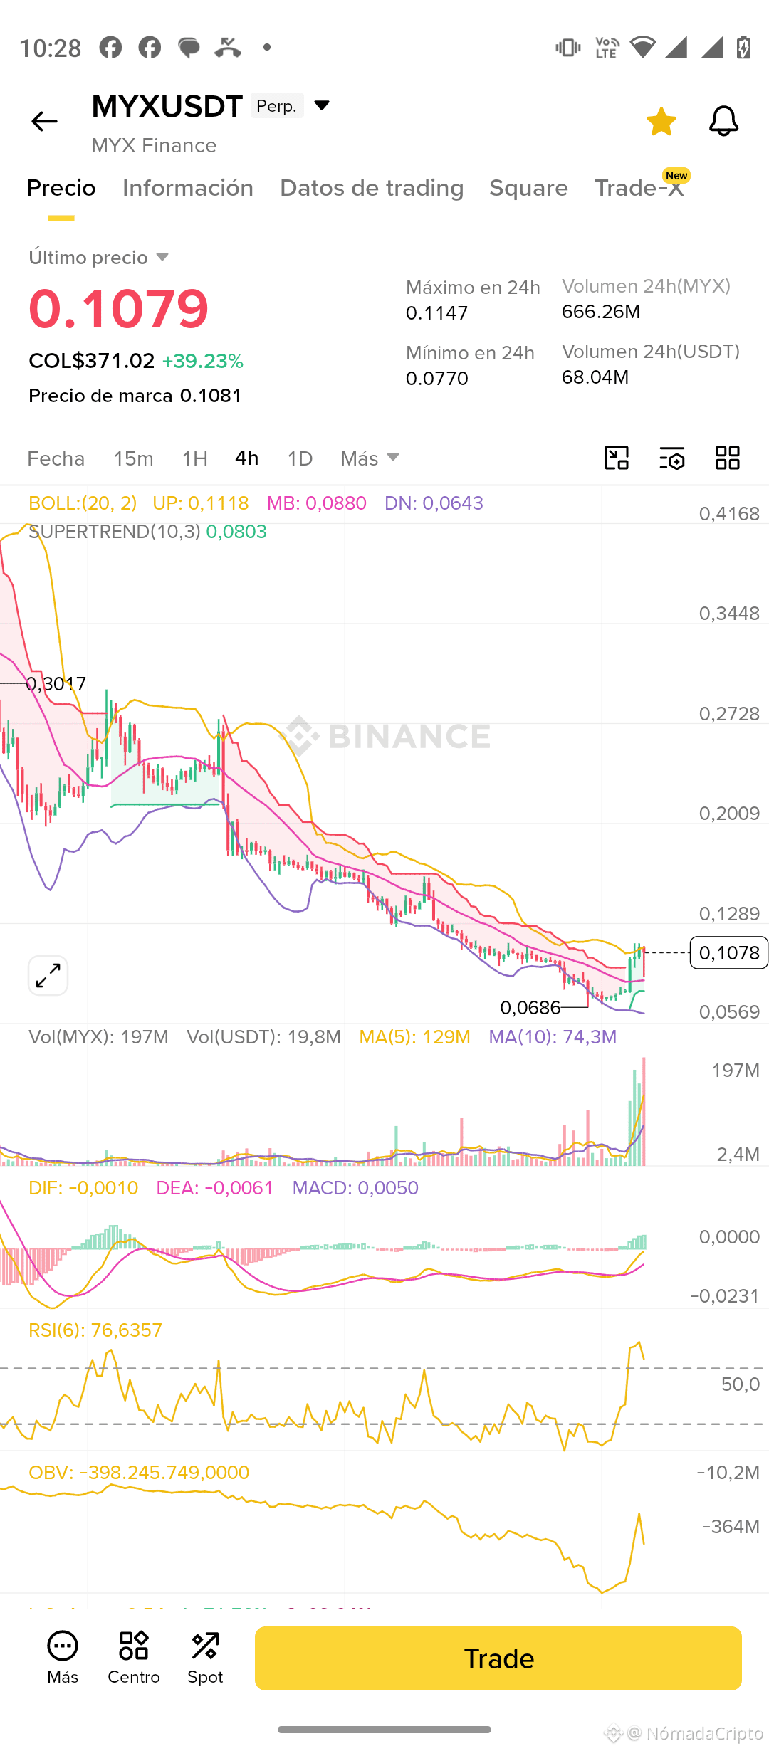Tap the DIF: -0,0010 MACD label
Viewport: 769px width, 1751px height.
(83, 1188)
